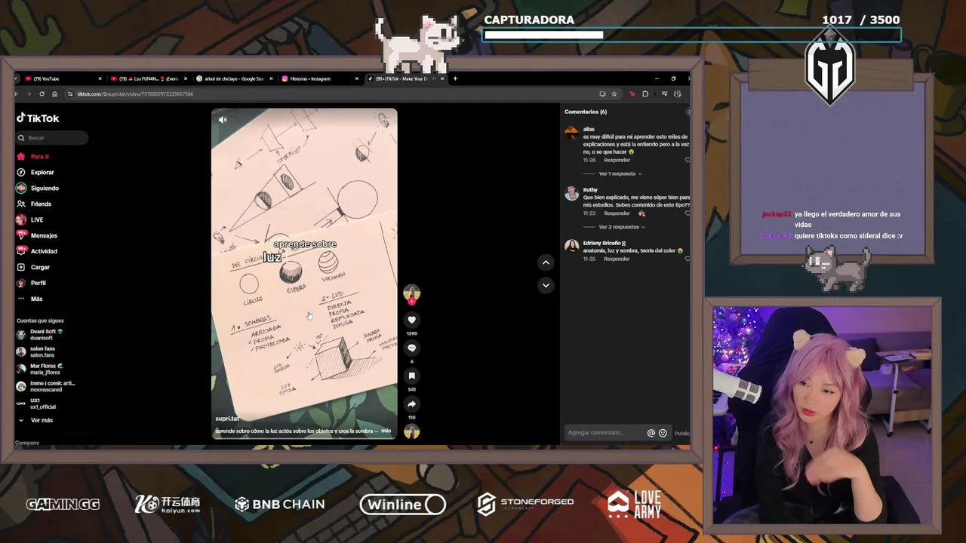Open browser extensions puzzle icon
This screenshot has height=543, width=966.
click(645, 94)
